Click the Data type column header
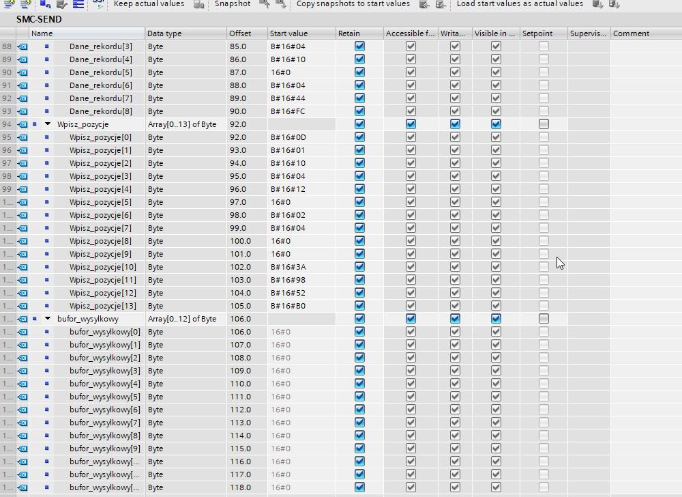The height and width of the screenshot is (497, 682). point(186,33)
